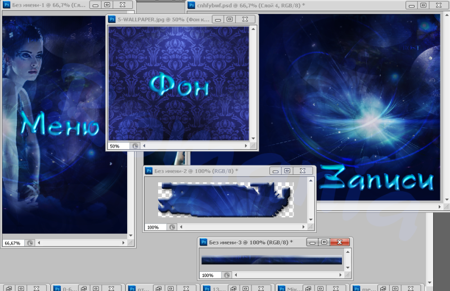Click the Ps icon of the minimized 13... document
This screenshot has width=450, height=291.
(206, 288)
